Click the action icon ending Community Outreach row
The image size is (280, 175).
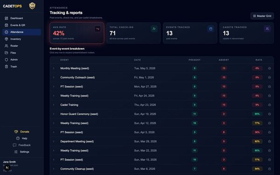(269, 77)
